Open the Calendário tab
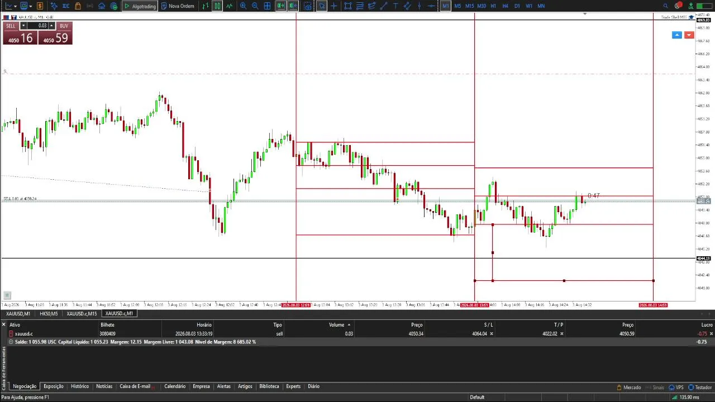Viewport: 715px width, 402px height. (175, 386)
